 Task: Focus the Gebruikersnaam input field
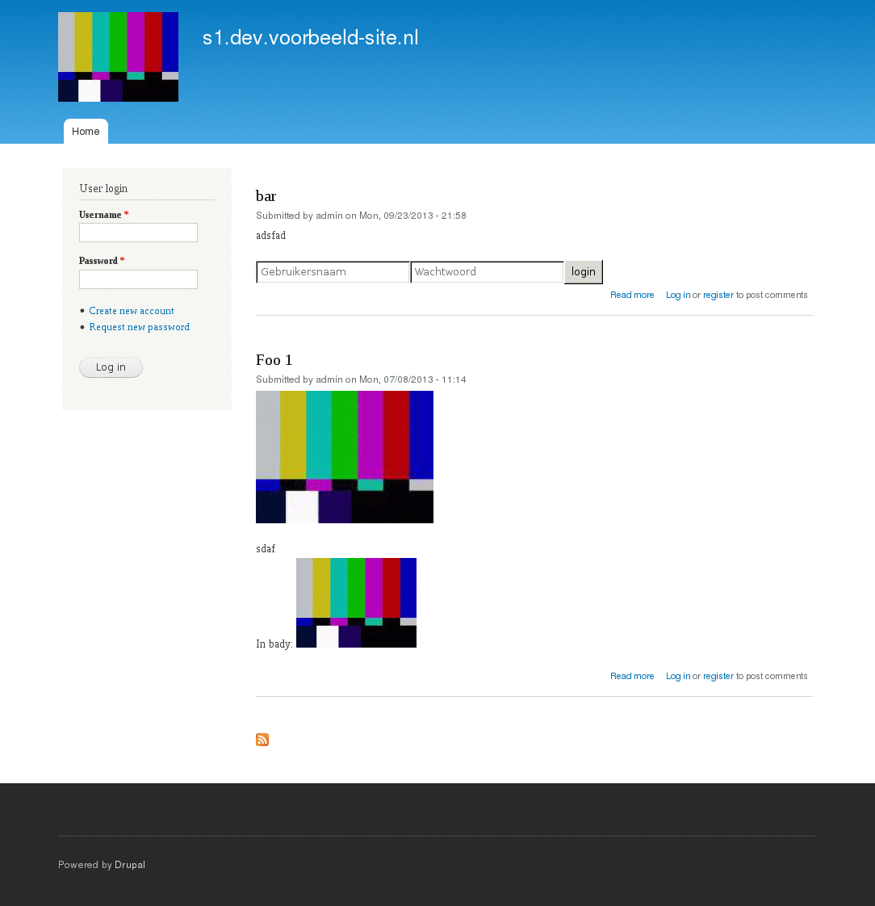point(333,272)
